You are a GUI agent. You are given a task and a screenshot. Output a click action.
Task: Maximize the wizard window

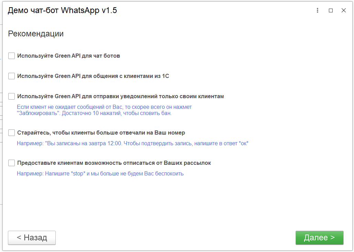331,10
